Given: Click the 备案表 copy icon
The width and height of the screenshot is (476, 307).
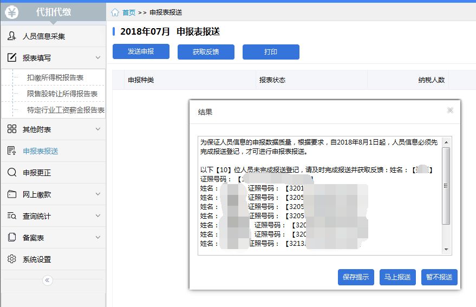Looking at the screenshot, I should tap(11, 237).
